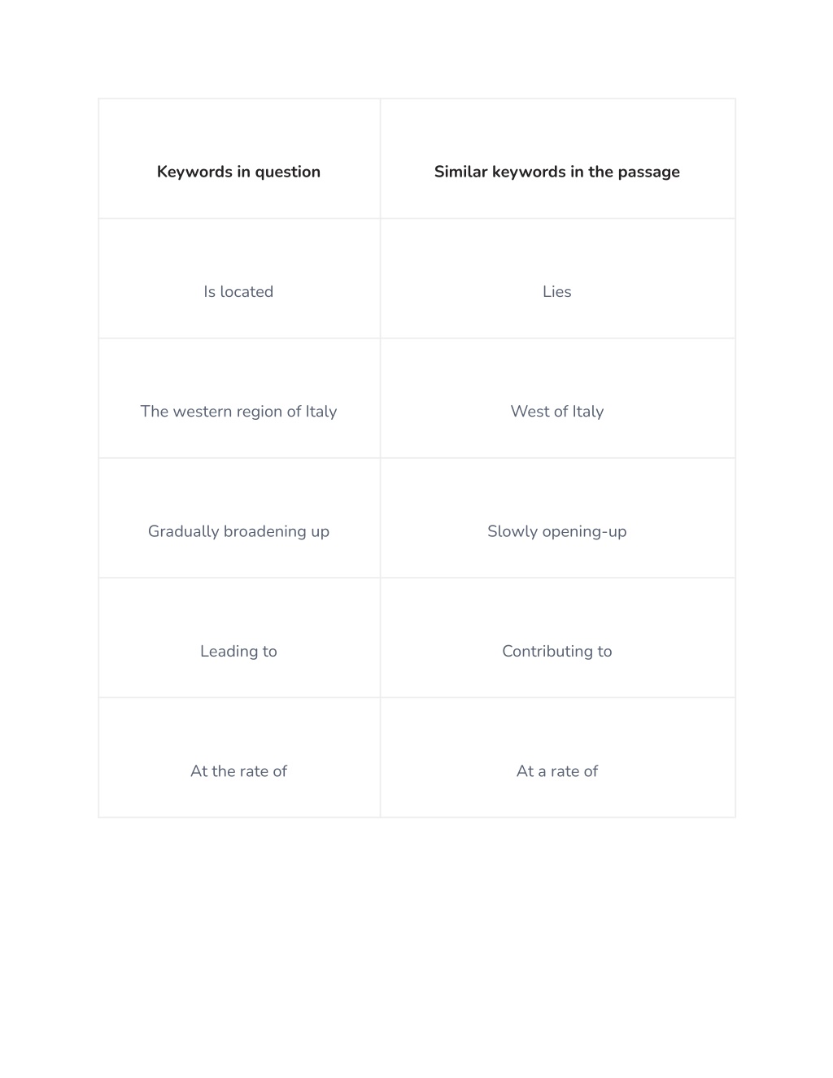
Task: Click the 'Is located' cell
Action: (239, 278)
